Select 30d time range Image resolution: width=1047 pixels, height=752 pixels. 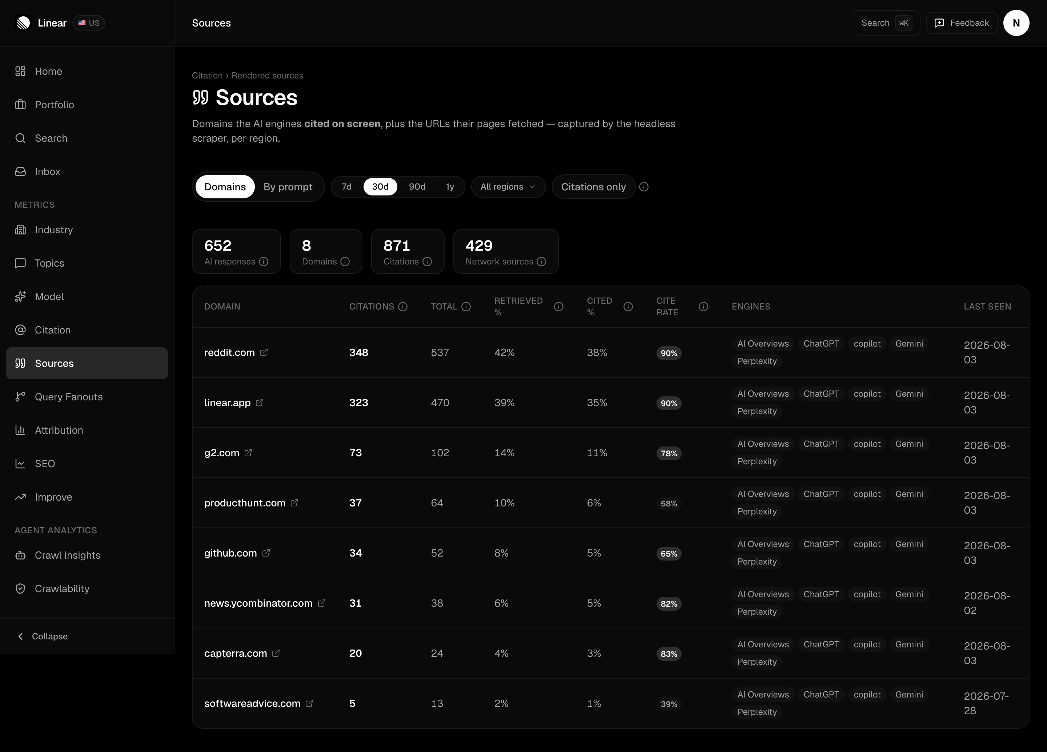tap(380, 187)
